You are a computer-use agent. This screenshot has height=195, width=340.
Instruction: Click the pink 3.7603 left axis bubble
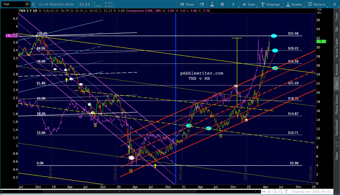coord(12,36)
